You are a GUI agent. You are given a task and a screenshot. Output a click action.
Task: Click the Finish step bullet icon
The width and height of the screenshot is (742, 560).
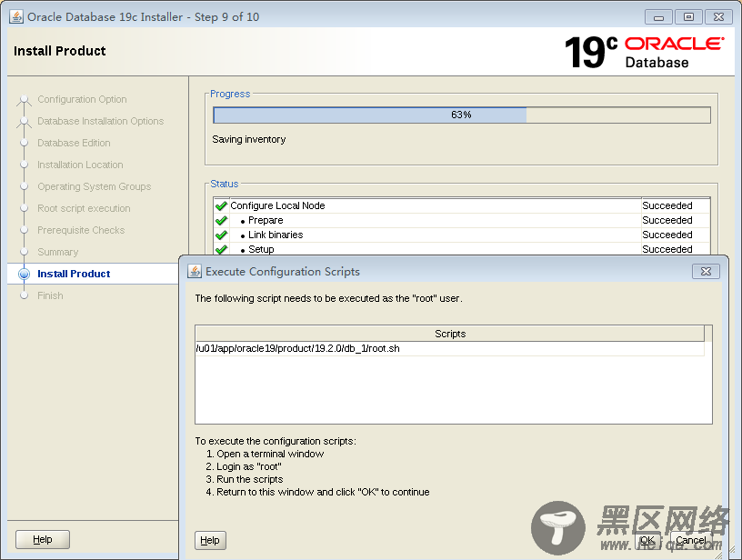25,295
